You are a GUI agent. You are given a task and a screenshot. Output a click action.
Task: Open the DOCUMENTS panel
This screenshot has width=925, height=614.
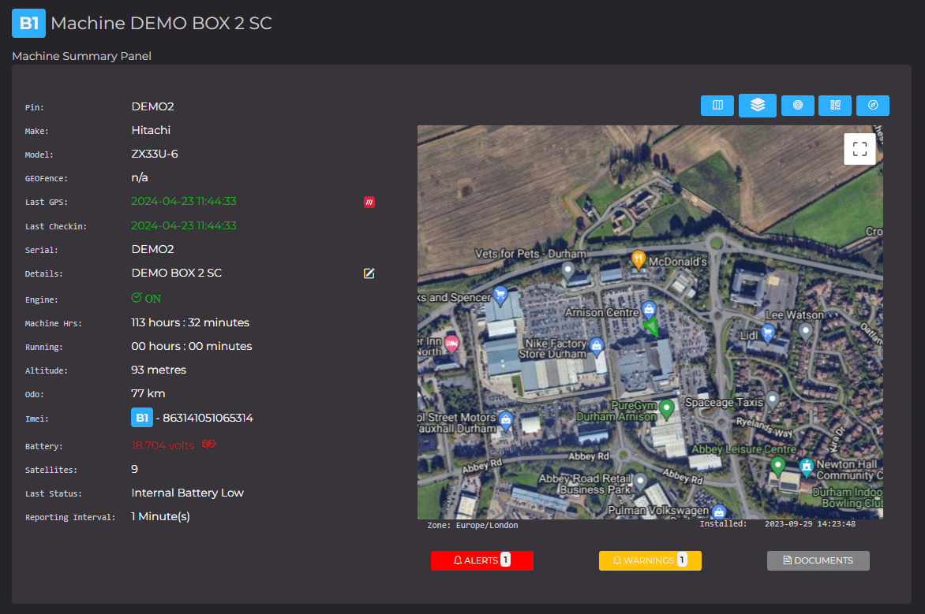click(x=818, y=560)
